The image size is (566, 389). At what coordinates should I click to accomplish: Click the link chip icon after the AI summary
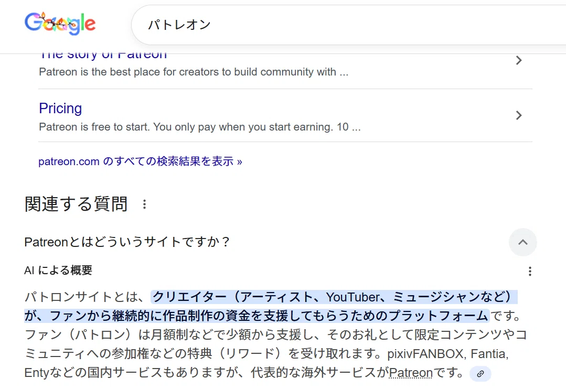tap(480, 373)
